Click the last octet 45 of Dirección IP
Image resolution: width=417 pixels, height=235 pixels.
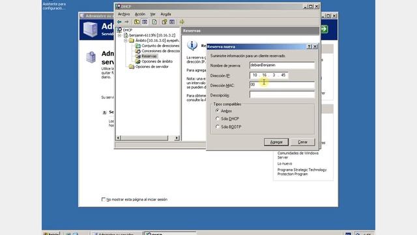(283, 76)
